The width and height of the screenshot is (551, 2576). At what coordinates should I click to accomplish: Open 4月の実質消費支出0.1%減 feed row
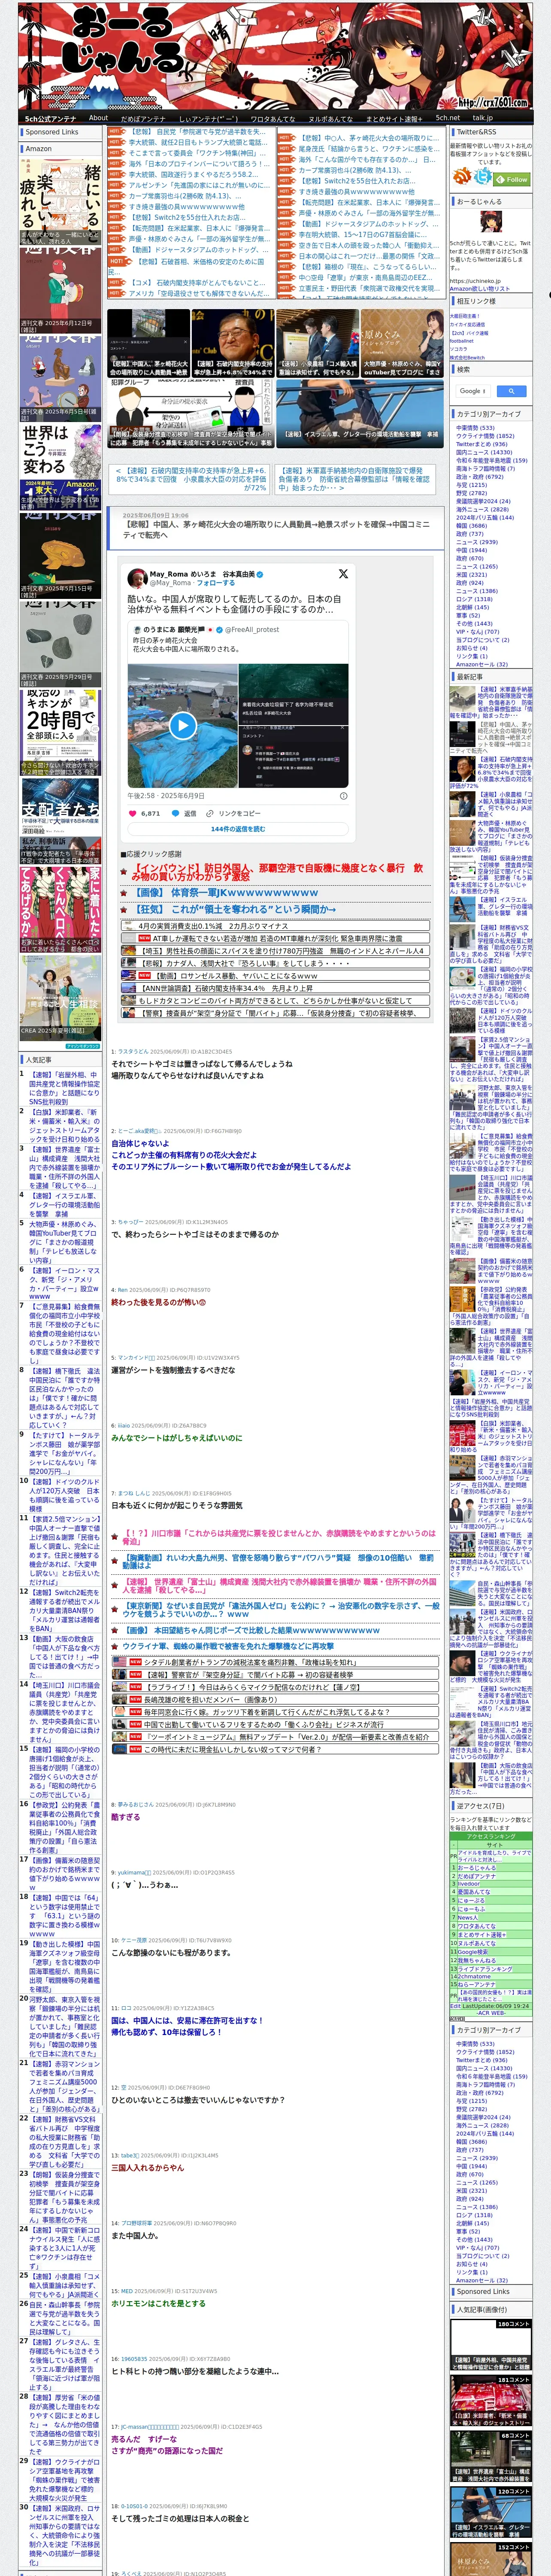tap(275, 926)
